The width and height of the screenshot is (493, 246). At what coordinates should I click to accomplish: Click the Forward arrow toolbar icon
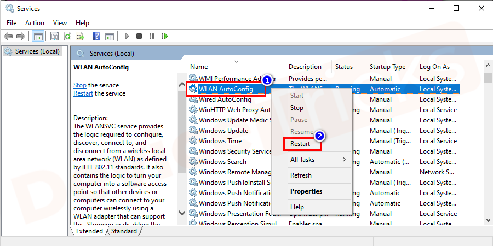coord(21,37)
